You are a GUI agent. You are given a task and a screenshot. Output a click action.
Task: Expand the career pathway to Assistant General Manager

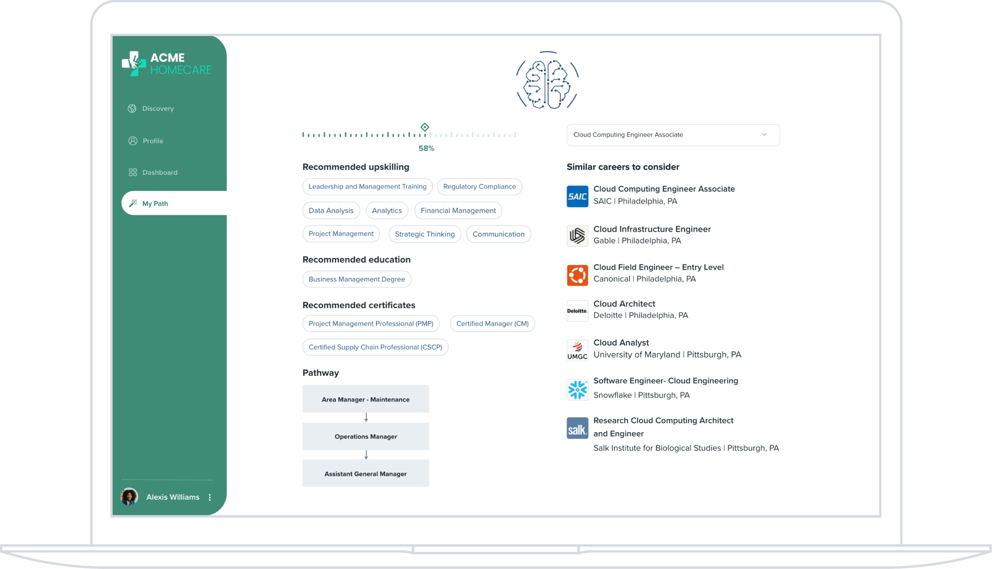(365, 474)
